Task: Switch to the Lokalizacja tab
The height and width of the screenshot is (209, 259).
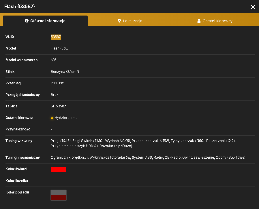Action: tap(130, 21)
